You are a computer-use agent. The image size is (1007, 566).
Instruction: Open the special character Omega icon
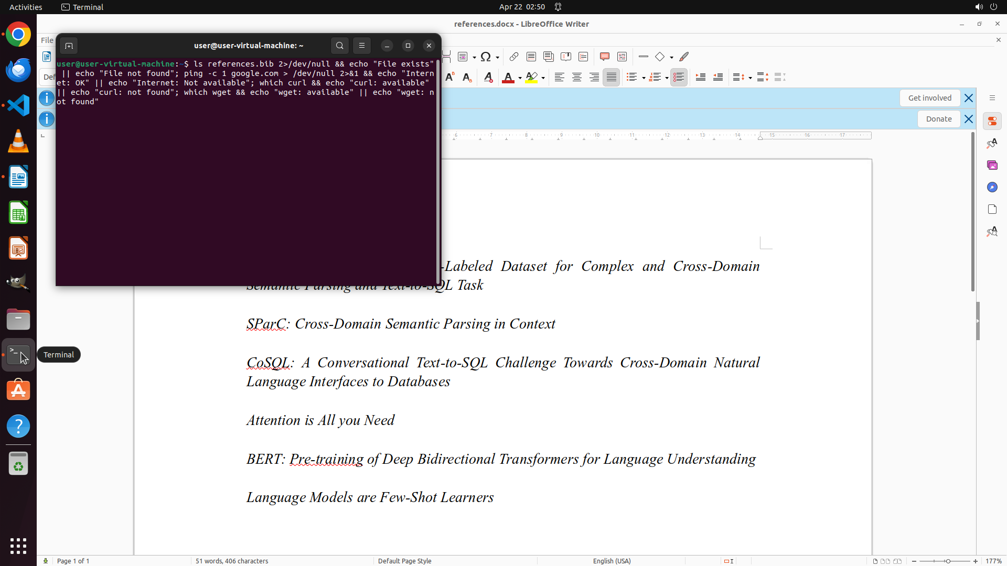pos(486,57)
